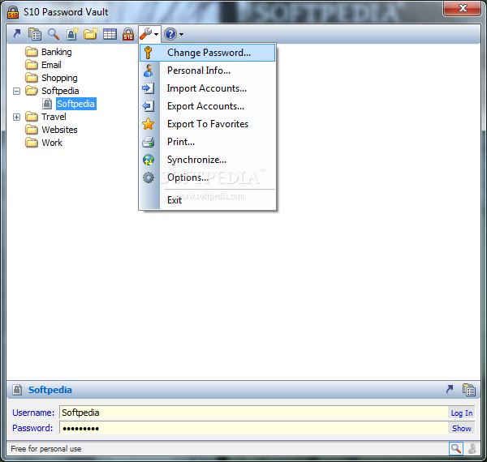The height and width of the screenshot is (462, 487).
Task: Choose Change Password menu item
Action: pos(208,53)
